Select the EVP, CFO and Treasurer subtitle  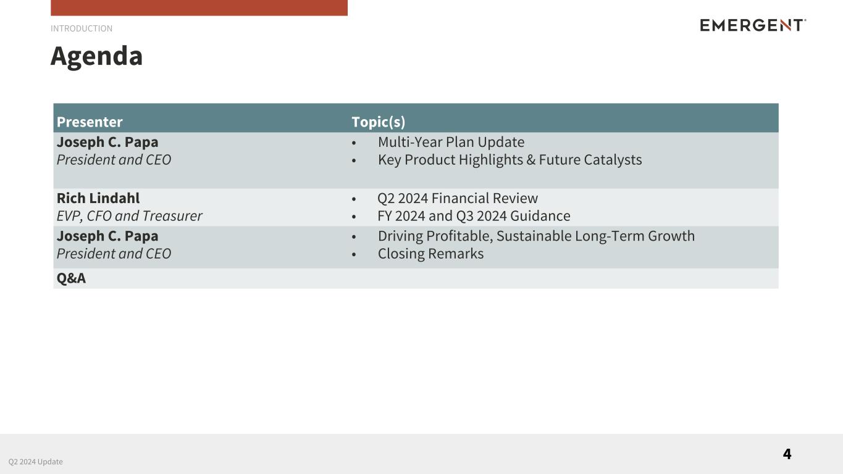(x=129, y=216)
